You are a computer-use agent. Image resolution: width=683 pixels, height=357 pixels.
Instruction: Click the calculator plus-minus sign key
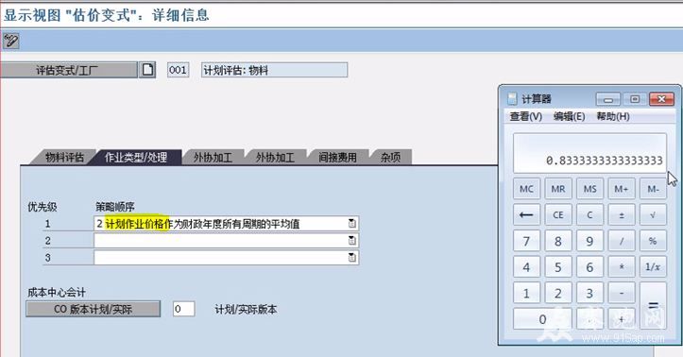622,215
